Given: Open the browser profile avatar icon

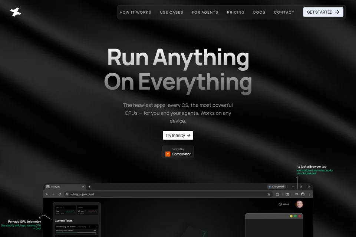Looking at the screenshot, I should coord(303,194).
